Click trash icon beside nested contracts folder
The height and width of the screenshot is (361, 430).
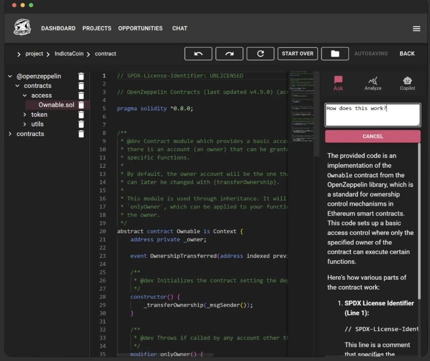[81, 86]
